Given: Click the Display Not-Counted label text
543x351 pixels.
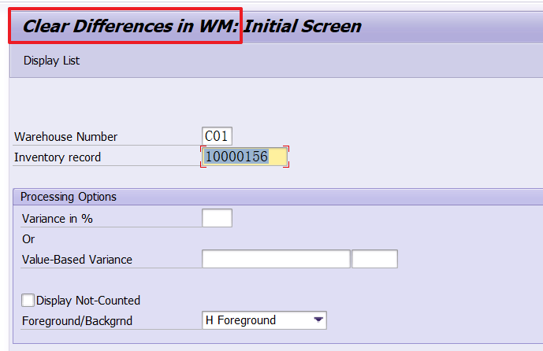Looking at the screenshot, I should pos(87,300).
